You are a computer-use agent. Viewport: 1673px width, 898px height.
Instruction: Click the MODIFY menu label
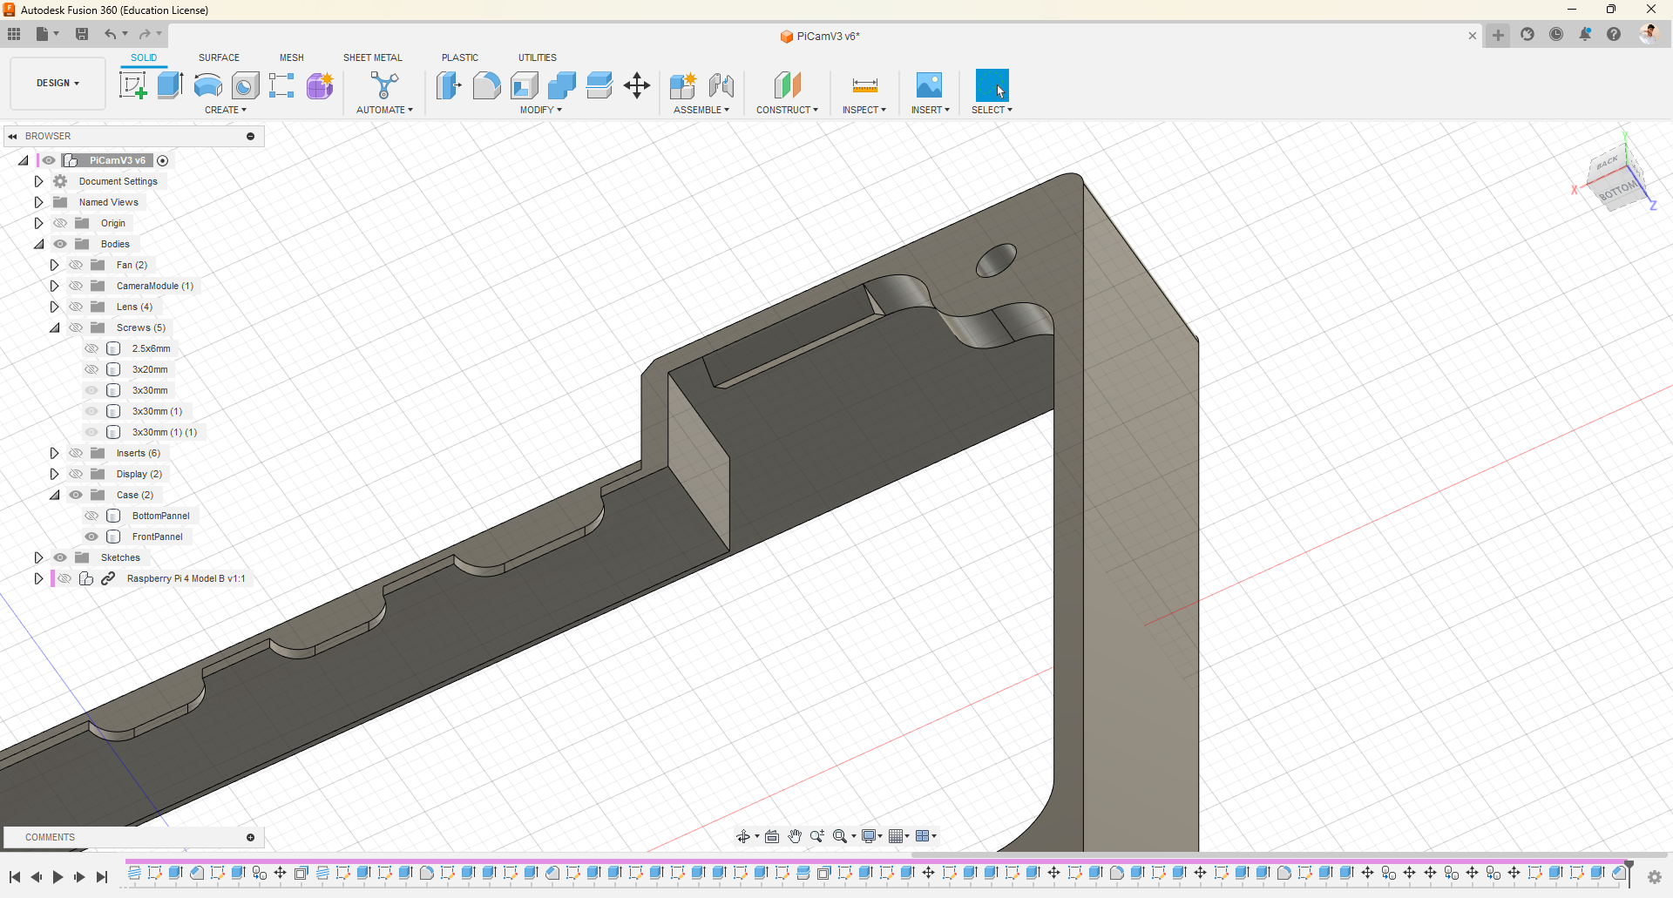click(x=540, y=110)
